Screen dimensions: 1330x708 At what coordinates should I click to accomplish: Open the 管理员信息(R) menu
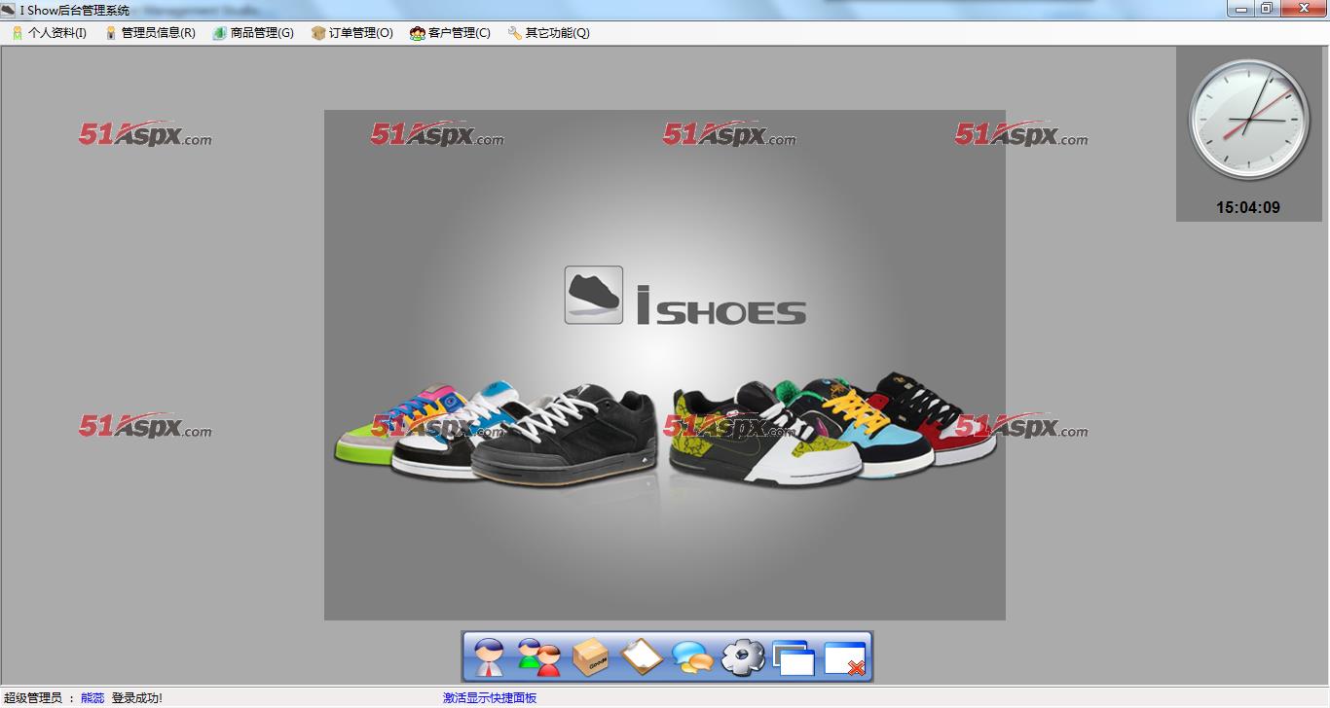click(x=150, y=33)
